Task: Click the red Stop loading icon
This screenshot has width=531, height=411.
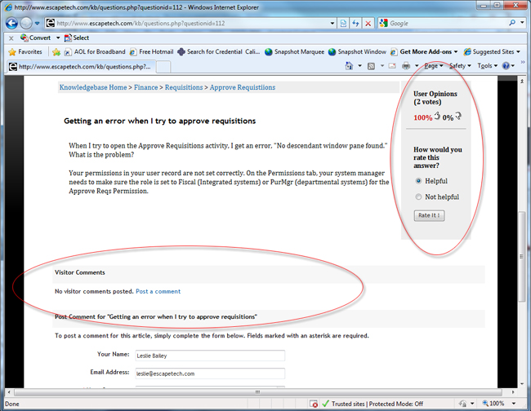Action: click(x=368, y=24)
